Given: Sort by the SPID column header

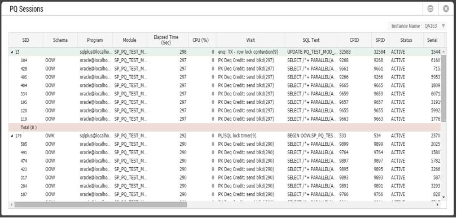Looking at the screenshot, I should (x=380, y=40).
